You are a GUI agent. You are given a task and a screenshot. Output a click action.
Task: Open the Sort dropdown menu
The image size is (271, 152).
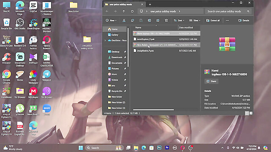(179, 21)
